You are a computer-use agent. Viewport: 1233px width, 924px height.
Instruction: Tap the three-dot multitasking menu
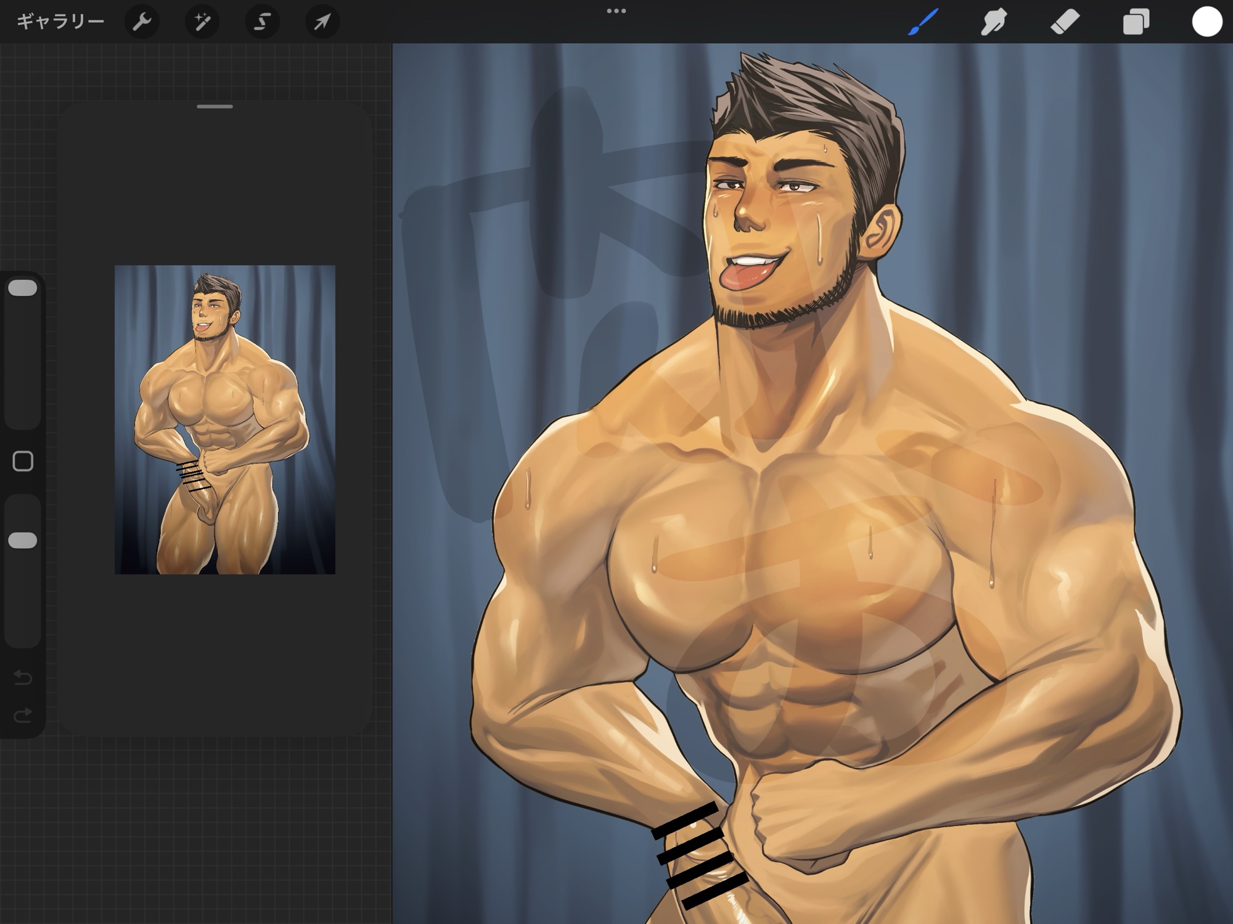616,11
